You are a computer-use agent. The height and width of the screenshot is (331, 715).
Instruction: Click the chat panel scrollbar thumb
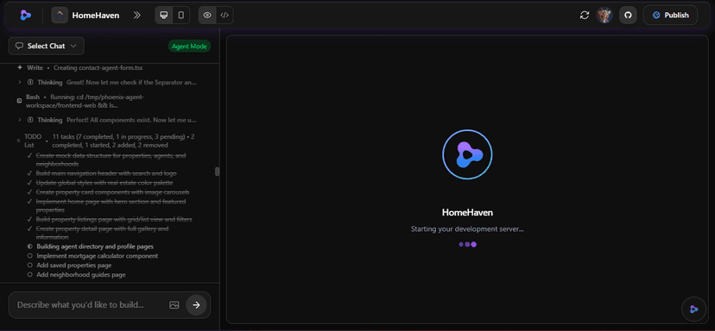[x=217, y=172]
